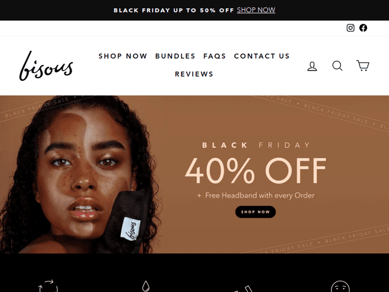Click the 40% OFF banner headline
This screenshot has height=292, width=389.
[x=256, y=171]
